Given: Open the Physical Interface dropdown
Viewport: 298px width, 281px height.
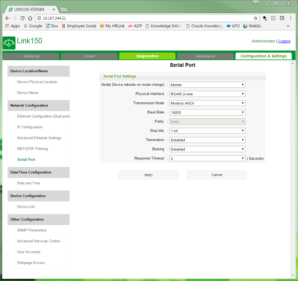Looking at the screenshot, I should [x=207, y=94].
